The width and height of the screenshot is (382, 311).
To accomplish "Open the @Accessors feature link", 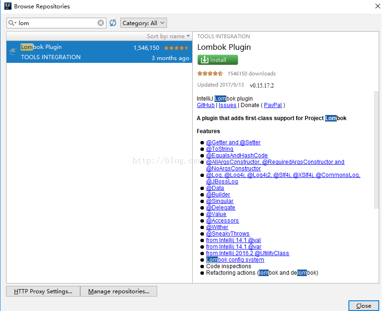I will 222,221.
